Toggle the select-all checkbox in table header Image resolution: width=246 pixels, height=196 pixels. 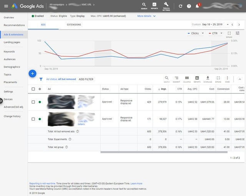click(33, 89)
